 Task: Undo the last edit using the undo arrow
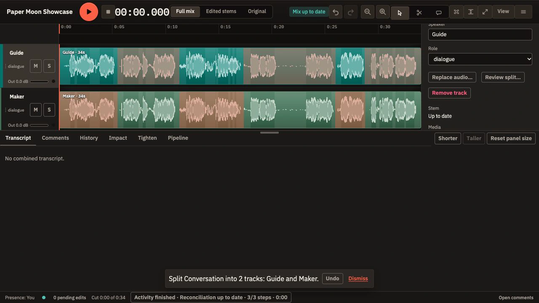336,12
